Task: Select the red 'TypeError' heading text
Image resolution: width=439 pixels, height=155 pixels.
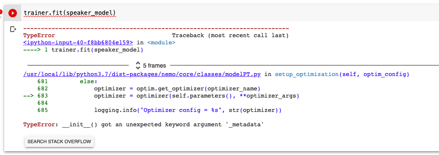Action: point(39,35)
